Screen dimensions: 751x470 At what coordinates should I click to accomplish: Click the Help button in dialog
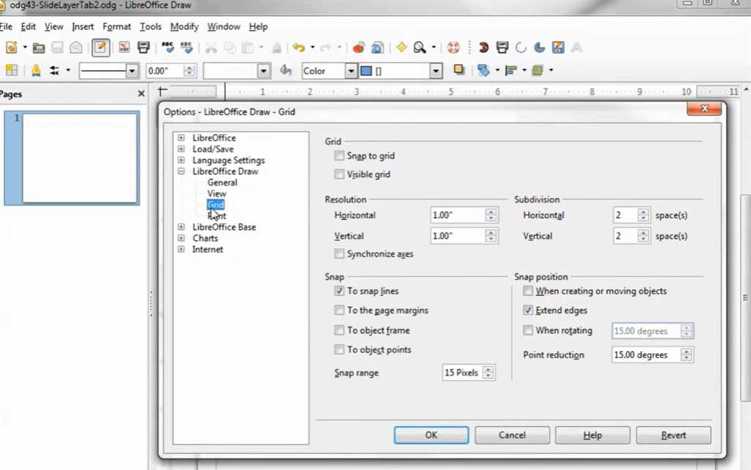[592, 435]
